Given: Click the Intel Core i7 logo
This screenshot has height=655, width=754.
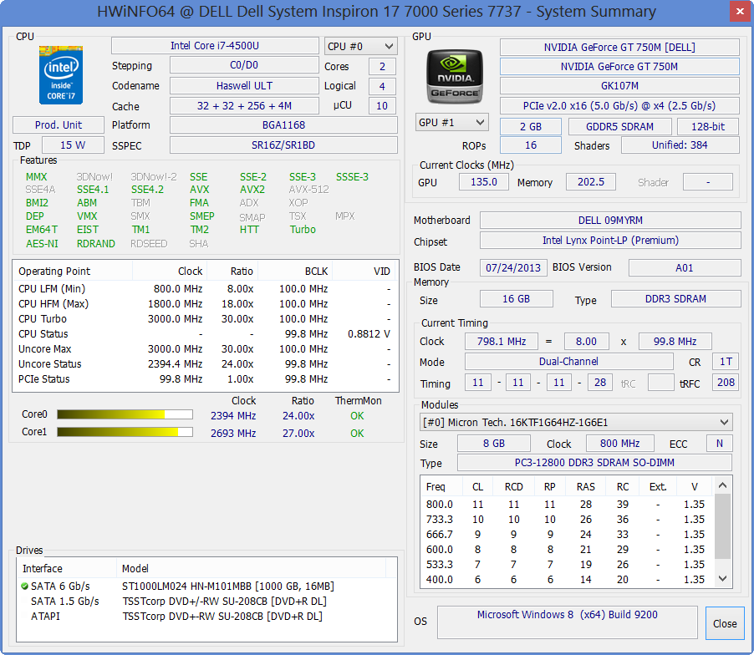Looking at the screenshot, I should [x=61, y=75].
